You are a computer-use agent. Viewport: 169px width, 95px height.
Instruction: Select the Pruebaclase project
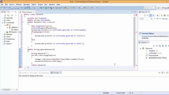click(11, 39)
